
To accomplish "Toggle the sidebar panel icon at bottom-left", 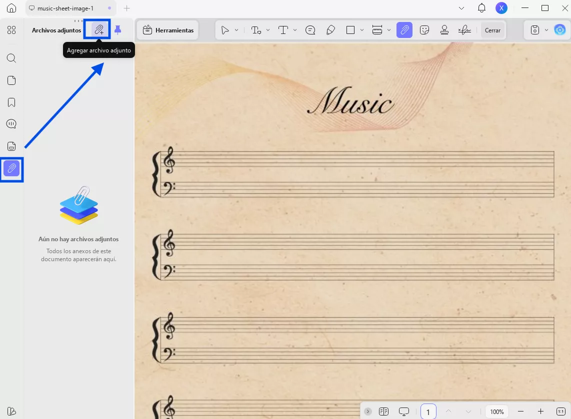I will coord(11,411).
